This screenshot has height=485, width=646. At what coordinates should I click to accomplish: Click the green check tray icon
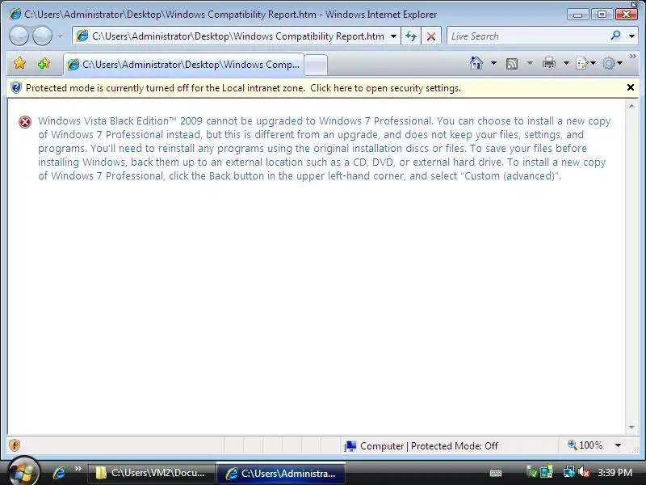pyautogui.click(x=531, y=472)
